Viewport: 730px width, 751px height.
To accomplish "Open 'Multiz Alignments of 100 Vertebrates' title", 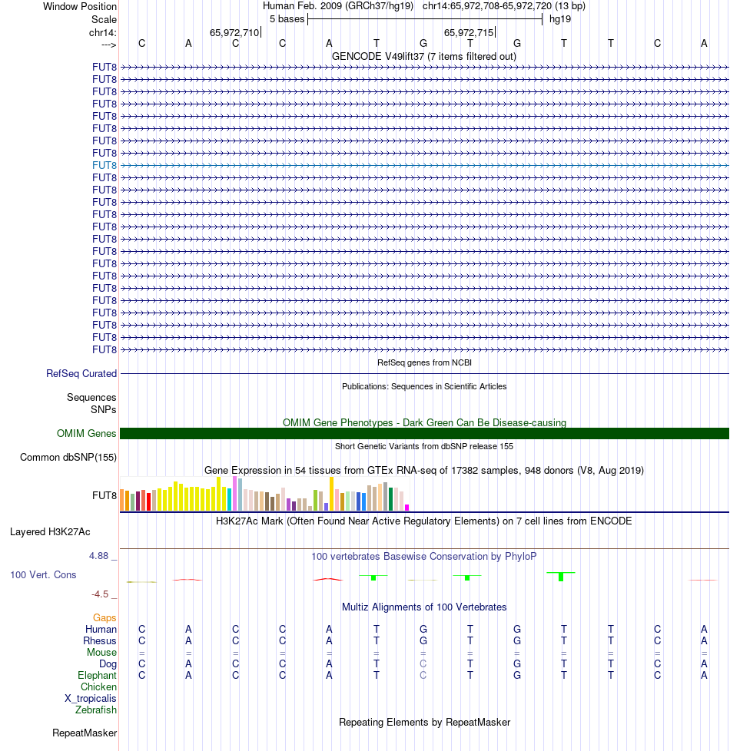I will coord(424,607).
